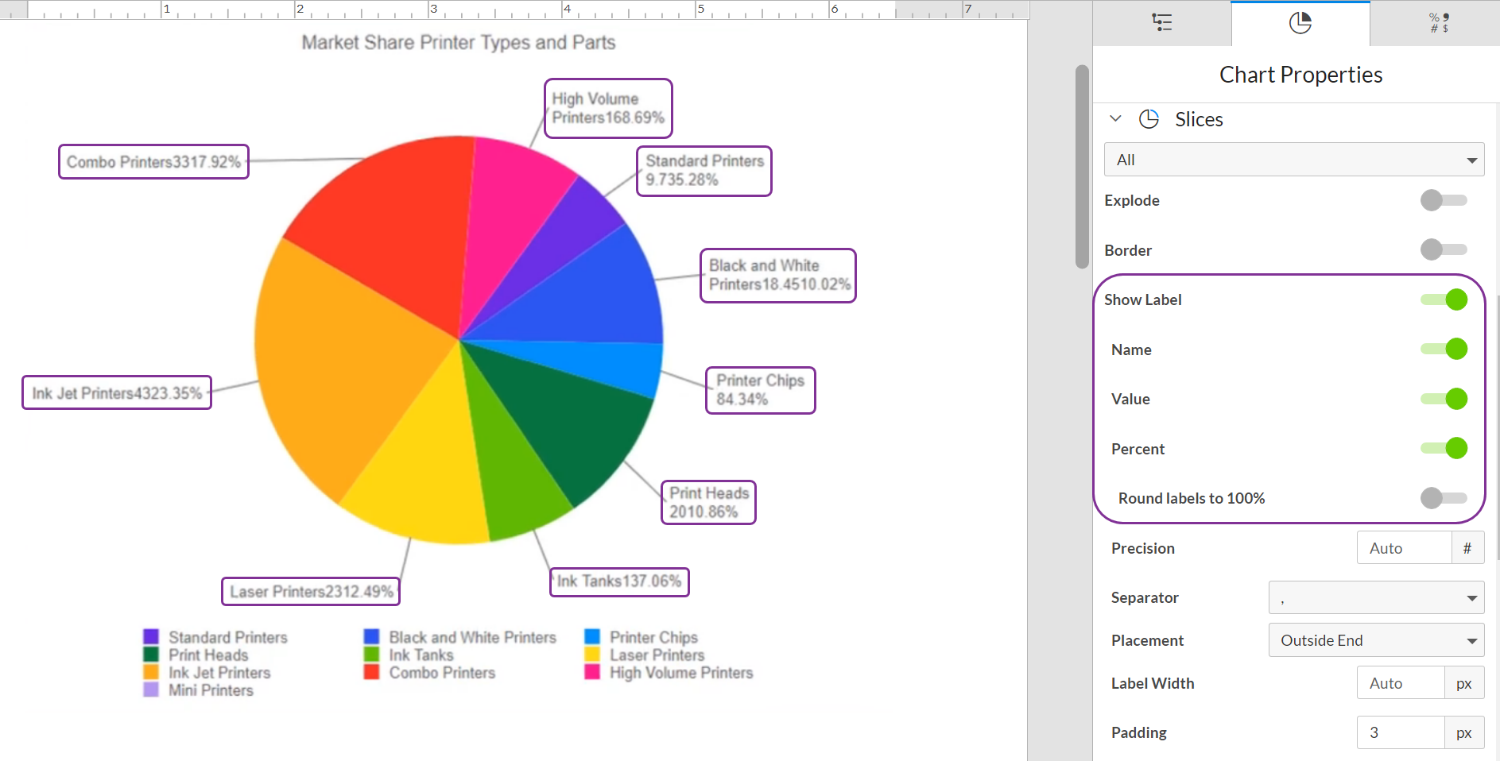This screenshot has width=1500, height=761.
Task: Open the outline tree panel tab
Action: [x=1161, y=23]
